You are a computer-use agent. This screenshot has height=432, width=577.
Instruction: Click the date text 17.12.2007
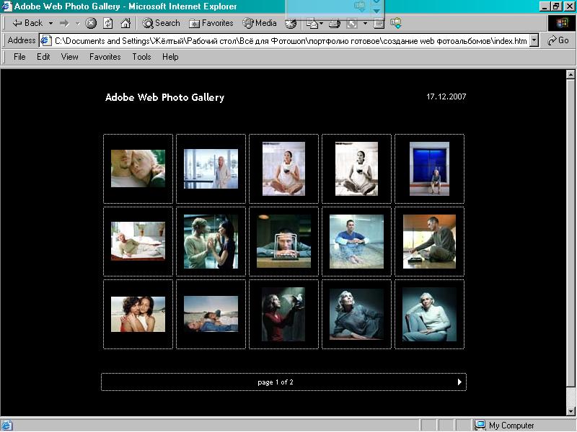[x=446, y=96]
